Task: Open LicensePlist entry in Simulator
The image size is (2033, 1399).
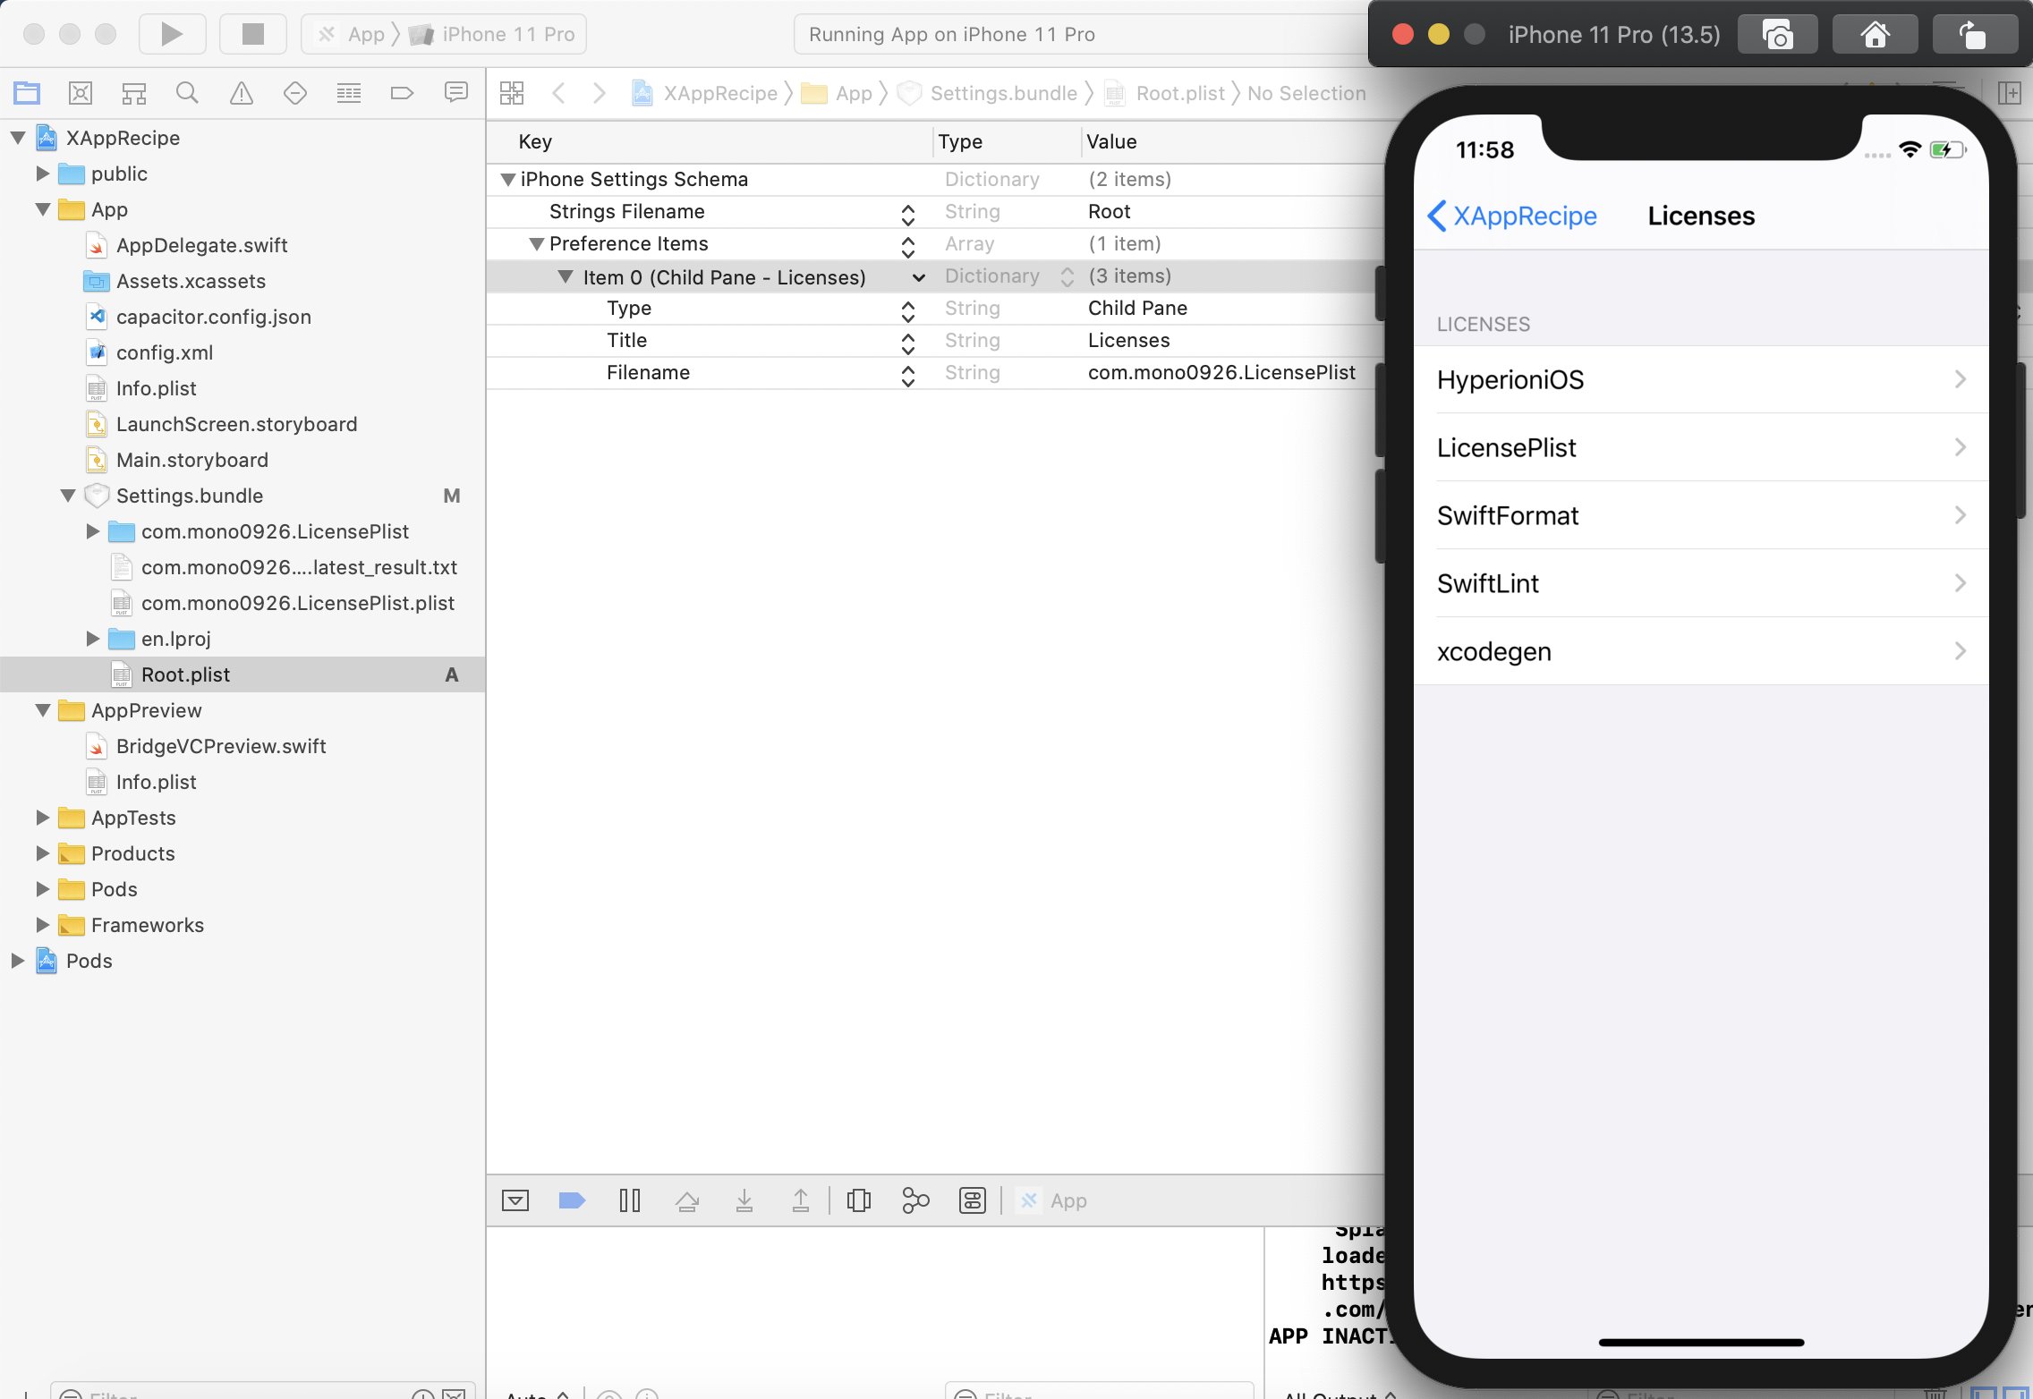Action: click(1701, 447)
